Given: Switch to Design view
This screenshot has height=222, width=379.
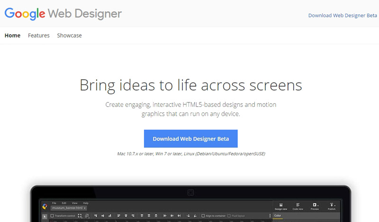Looking at the screenshot, I should pos(281,206).
